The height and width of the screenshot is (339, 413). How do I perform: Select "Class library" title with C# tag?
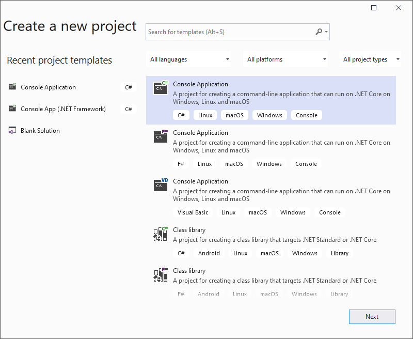tap(189, 230)
